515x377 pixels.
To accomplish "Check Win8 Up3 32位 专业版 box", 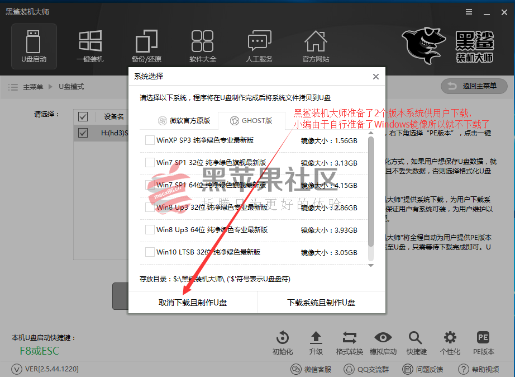I will 150,208.
